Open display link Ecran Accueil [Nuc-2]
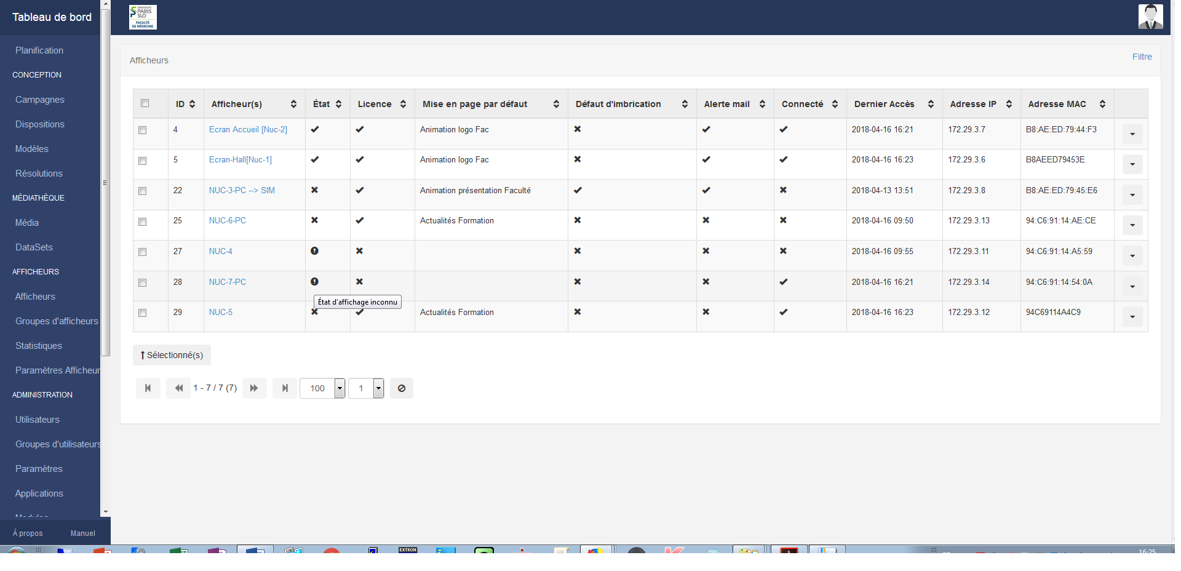1181x571 pixels. (248, 129)
